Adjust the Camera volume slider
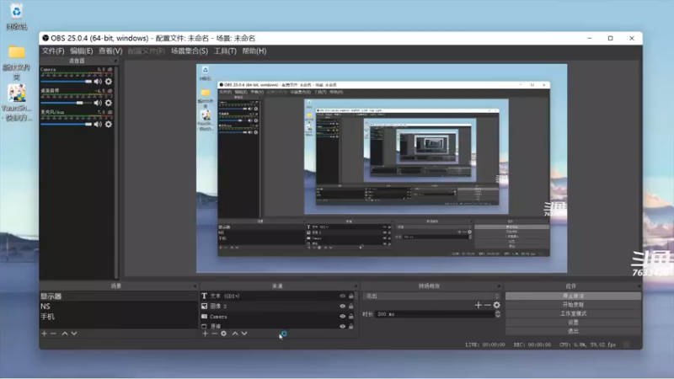Image resolution: width=674 pixels, height=379 pixels. [x=67, y=81]
